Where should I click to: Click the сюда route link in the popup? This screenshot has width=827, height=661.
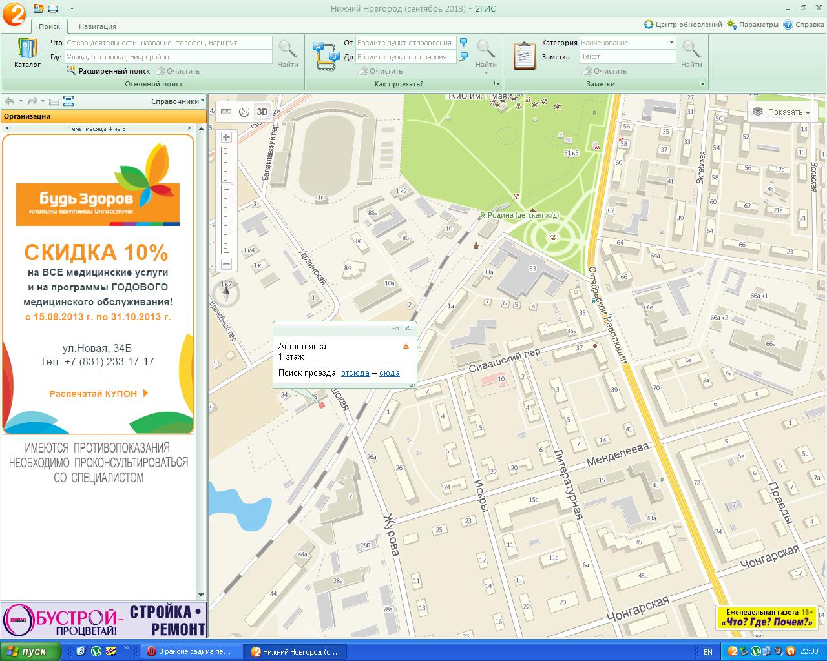point(390,373)
